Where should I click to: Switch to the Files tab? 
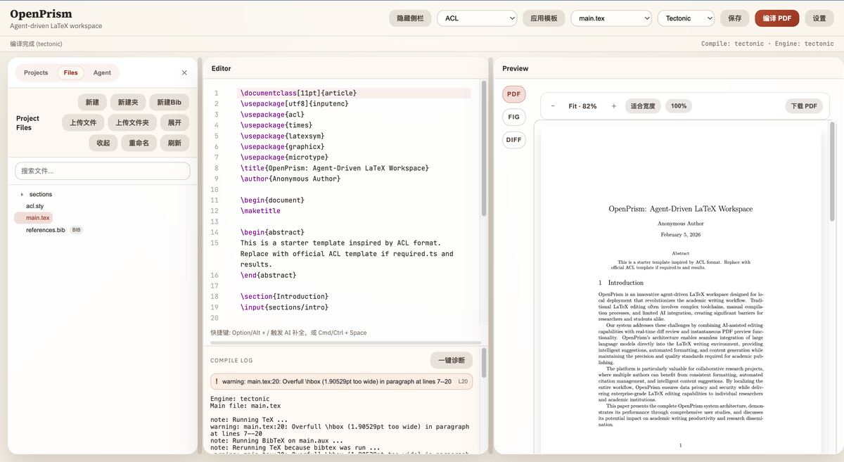(x=71, y=72)
